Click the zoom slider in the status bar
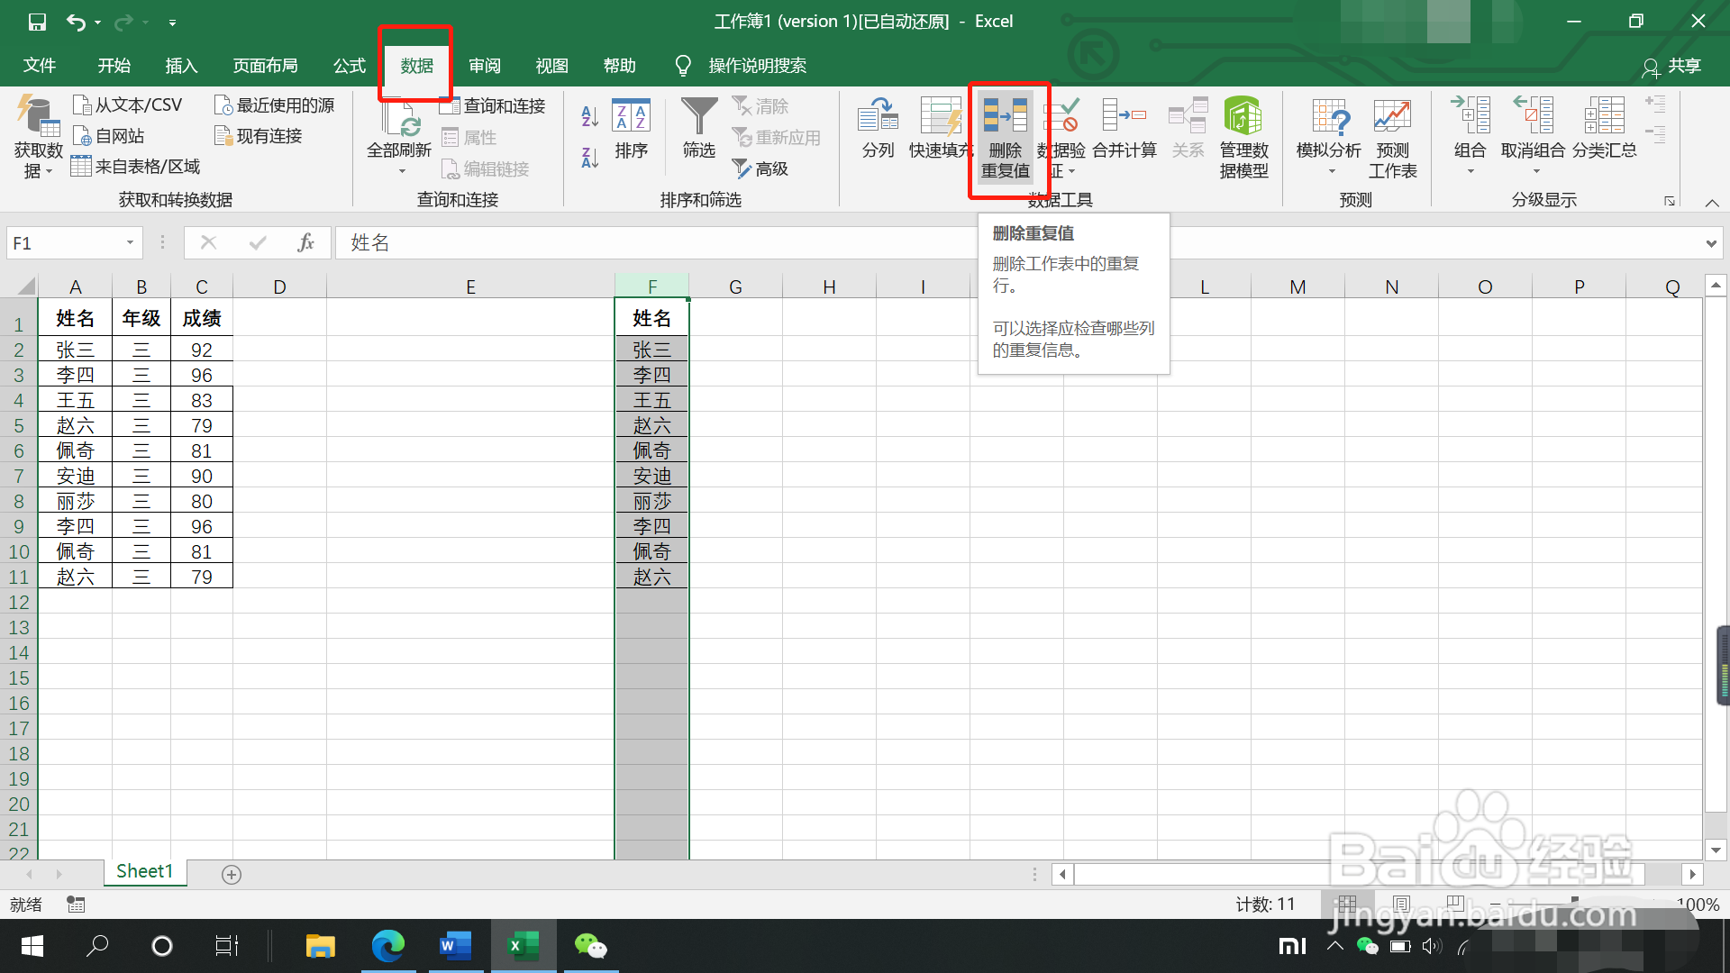This screenshot has height=973, width=1730. pos(1575,904)
